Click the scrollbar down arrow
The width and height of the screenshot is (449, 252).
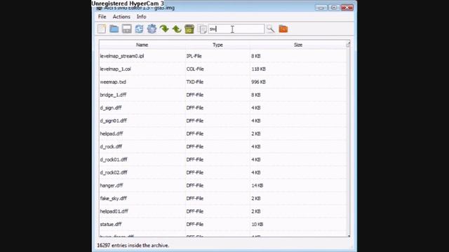[349, 236]
